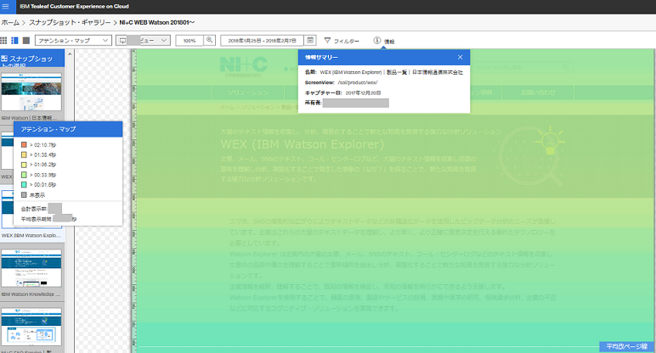This screenshot has height=353, width=656.
Task: Select the bottom FAQ snapshot thumbnail
Action: (x=31, y=327)
